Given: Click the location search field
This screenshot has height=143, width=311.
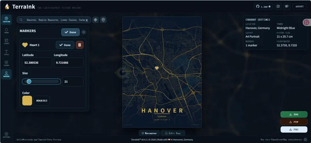Looking at the screenshot, I should coord(54,20).
